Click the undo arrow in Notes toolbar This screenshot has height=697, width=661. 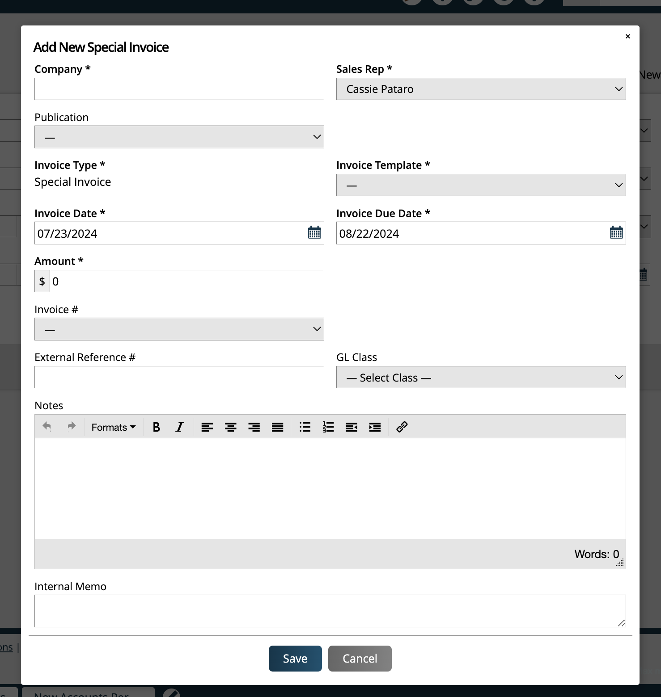coord(47,426)
